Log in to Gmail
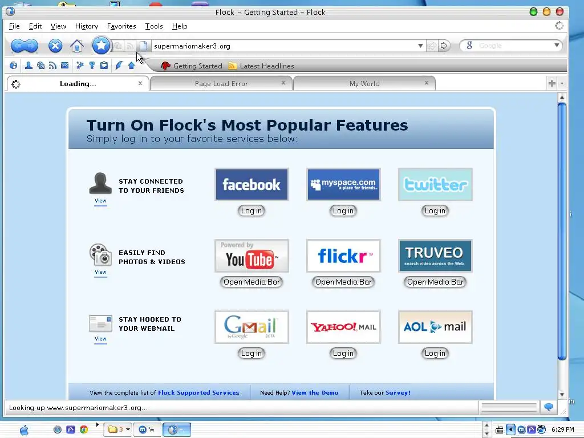The image size is (584, 438). (252, 353)
